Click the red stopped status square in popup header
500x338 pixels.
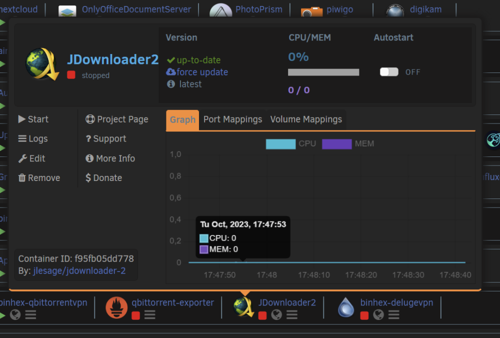tap(71, 75)
